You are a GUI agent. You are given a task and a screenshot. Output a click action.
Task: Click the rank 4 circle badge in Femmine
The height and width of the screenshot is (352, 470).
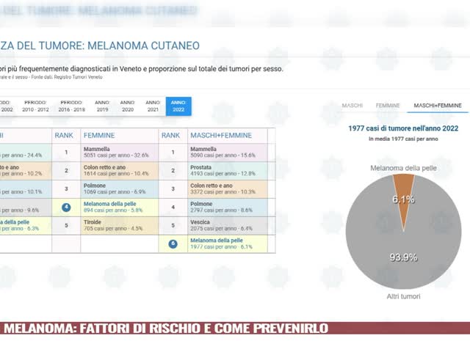coord(66,207)
